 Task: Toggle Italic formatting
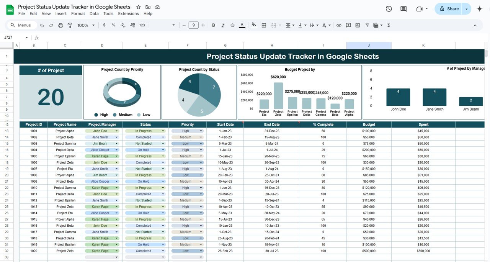tap(223, 25)
